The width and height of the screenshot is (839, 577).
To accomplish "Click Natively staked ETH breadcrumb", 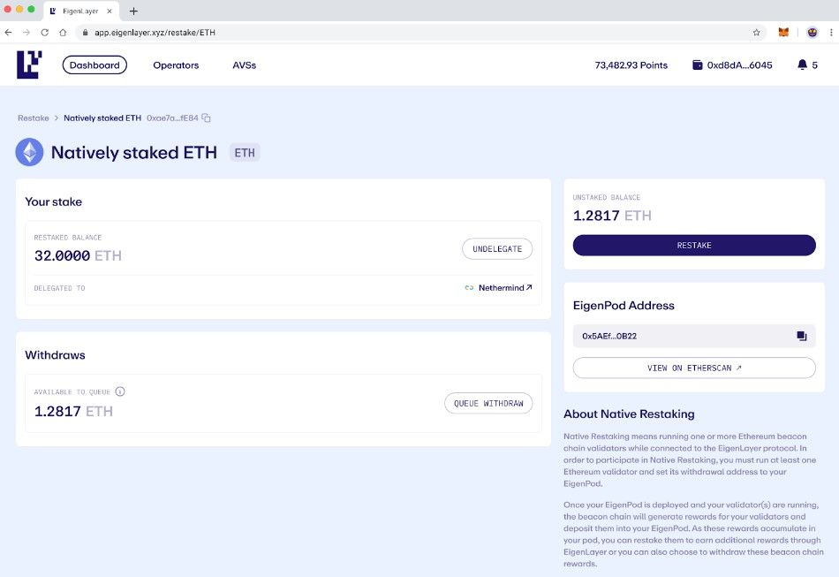I will (102, 118).
